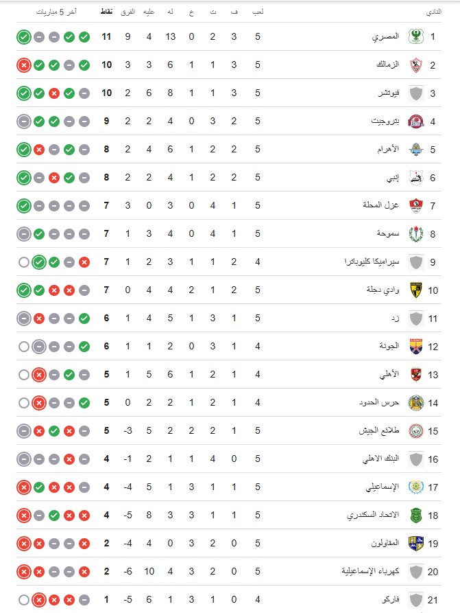The image size is (460, 613).
Task: Open the الزمالك team name link
Action: point(388,64)
